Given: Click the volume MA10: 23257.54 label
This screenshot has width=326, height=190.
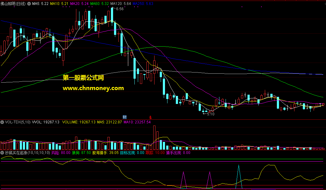Looking at the screenshot, I should pos(137,122).
